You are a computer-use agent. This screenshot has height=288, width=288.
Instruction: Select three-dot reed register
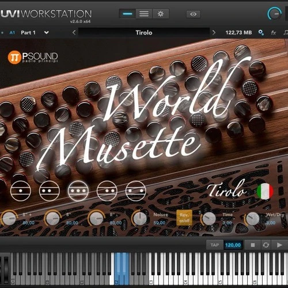tap(78, 191)
